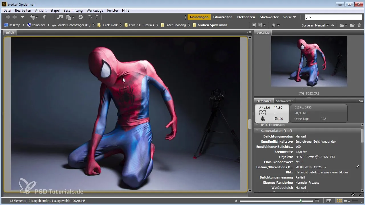The height and width of the screenshot is (205, 365).
Task: Expand the workspace list arrow next to Vorschau
Action: (294, 17)
